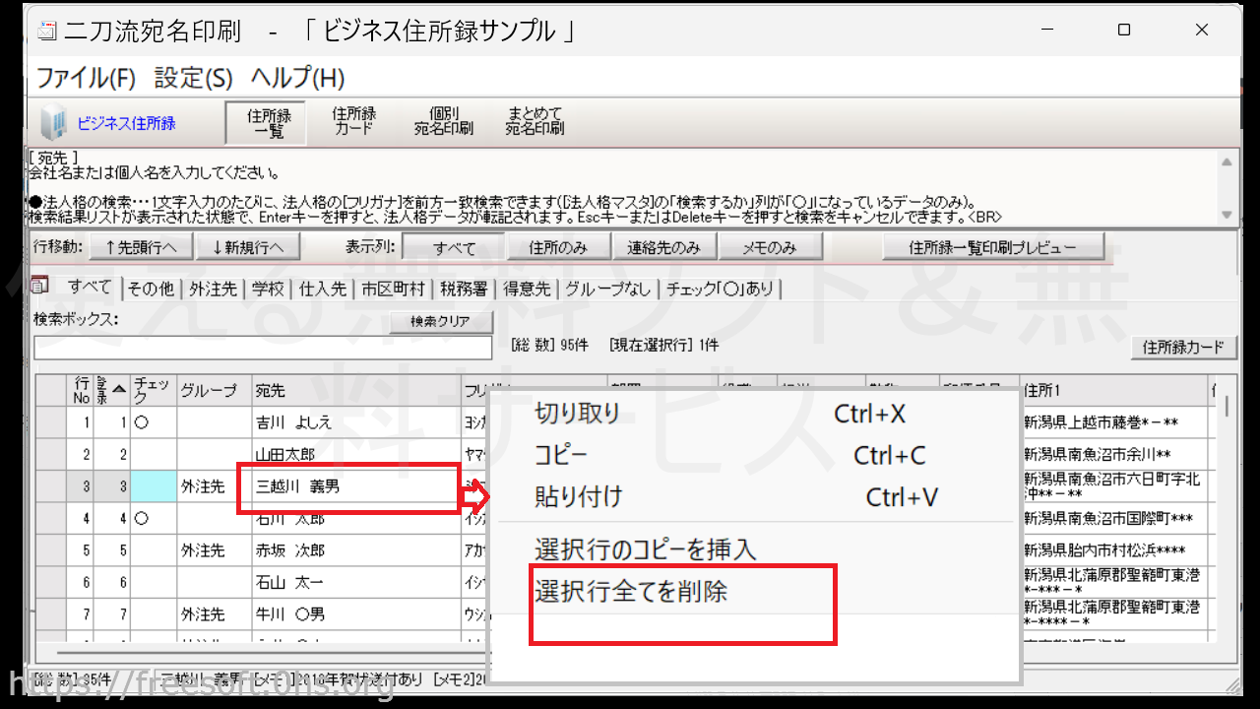This screenshot has height=709, width=1260.
Task: Switch to the 外注先 tab
Action: [214, 289]
